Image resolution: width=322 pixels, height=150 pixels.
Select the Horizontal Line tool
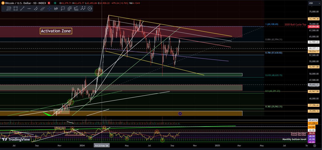click(x=29, y=9)
